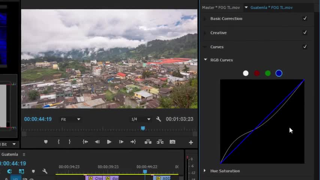Select the green curve channel

pos(268,73)
